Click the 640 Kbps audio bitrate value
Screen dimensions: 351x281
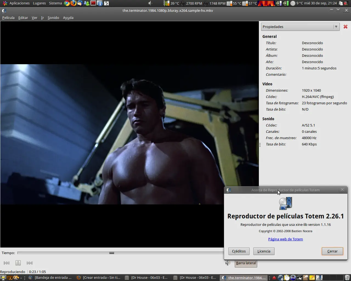click(309, 144)
